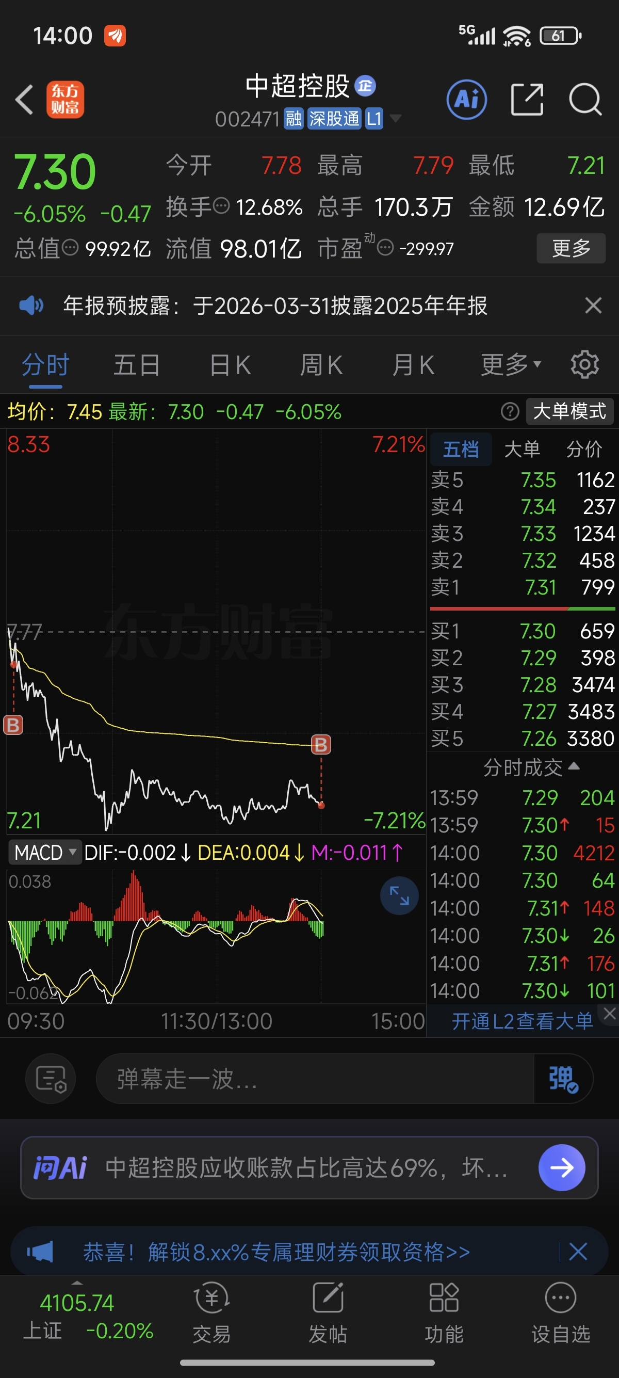
Task: Switch to 五日 chart tab
Action: (x=137, y=365)
